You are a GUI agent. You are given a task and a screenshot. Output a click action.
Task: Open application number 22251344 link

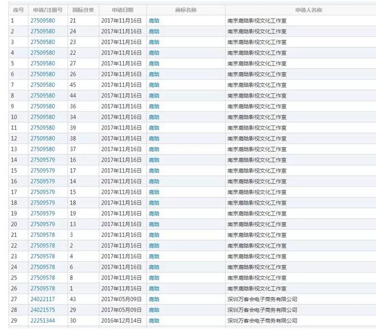click(43, 320)
